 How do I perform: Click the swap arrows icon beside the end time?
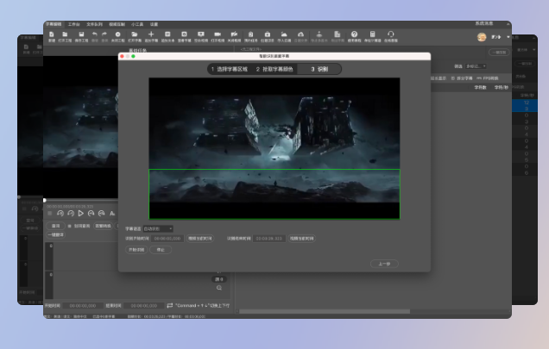click(x=169, y=305)
